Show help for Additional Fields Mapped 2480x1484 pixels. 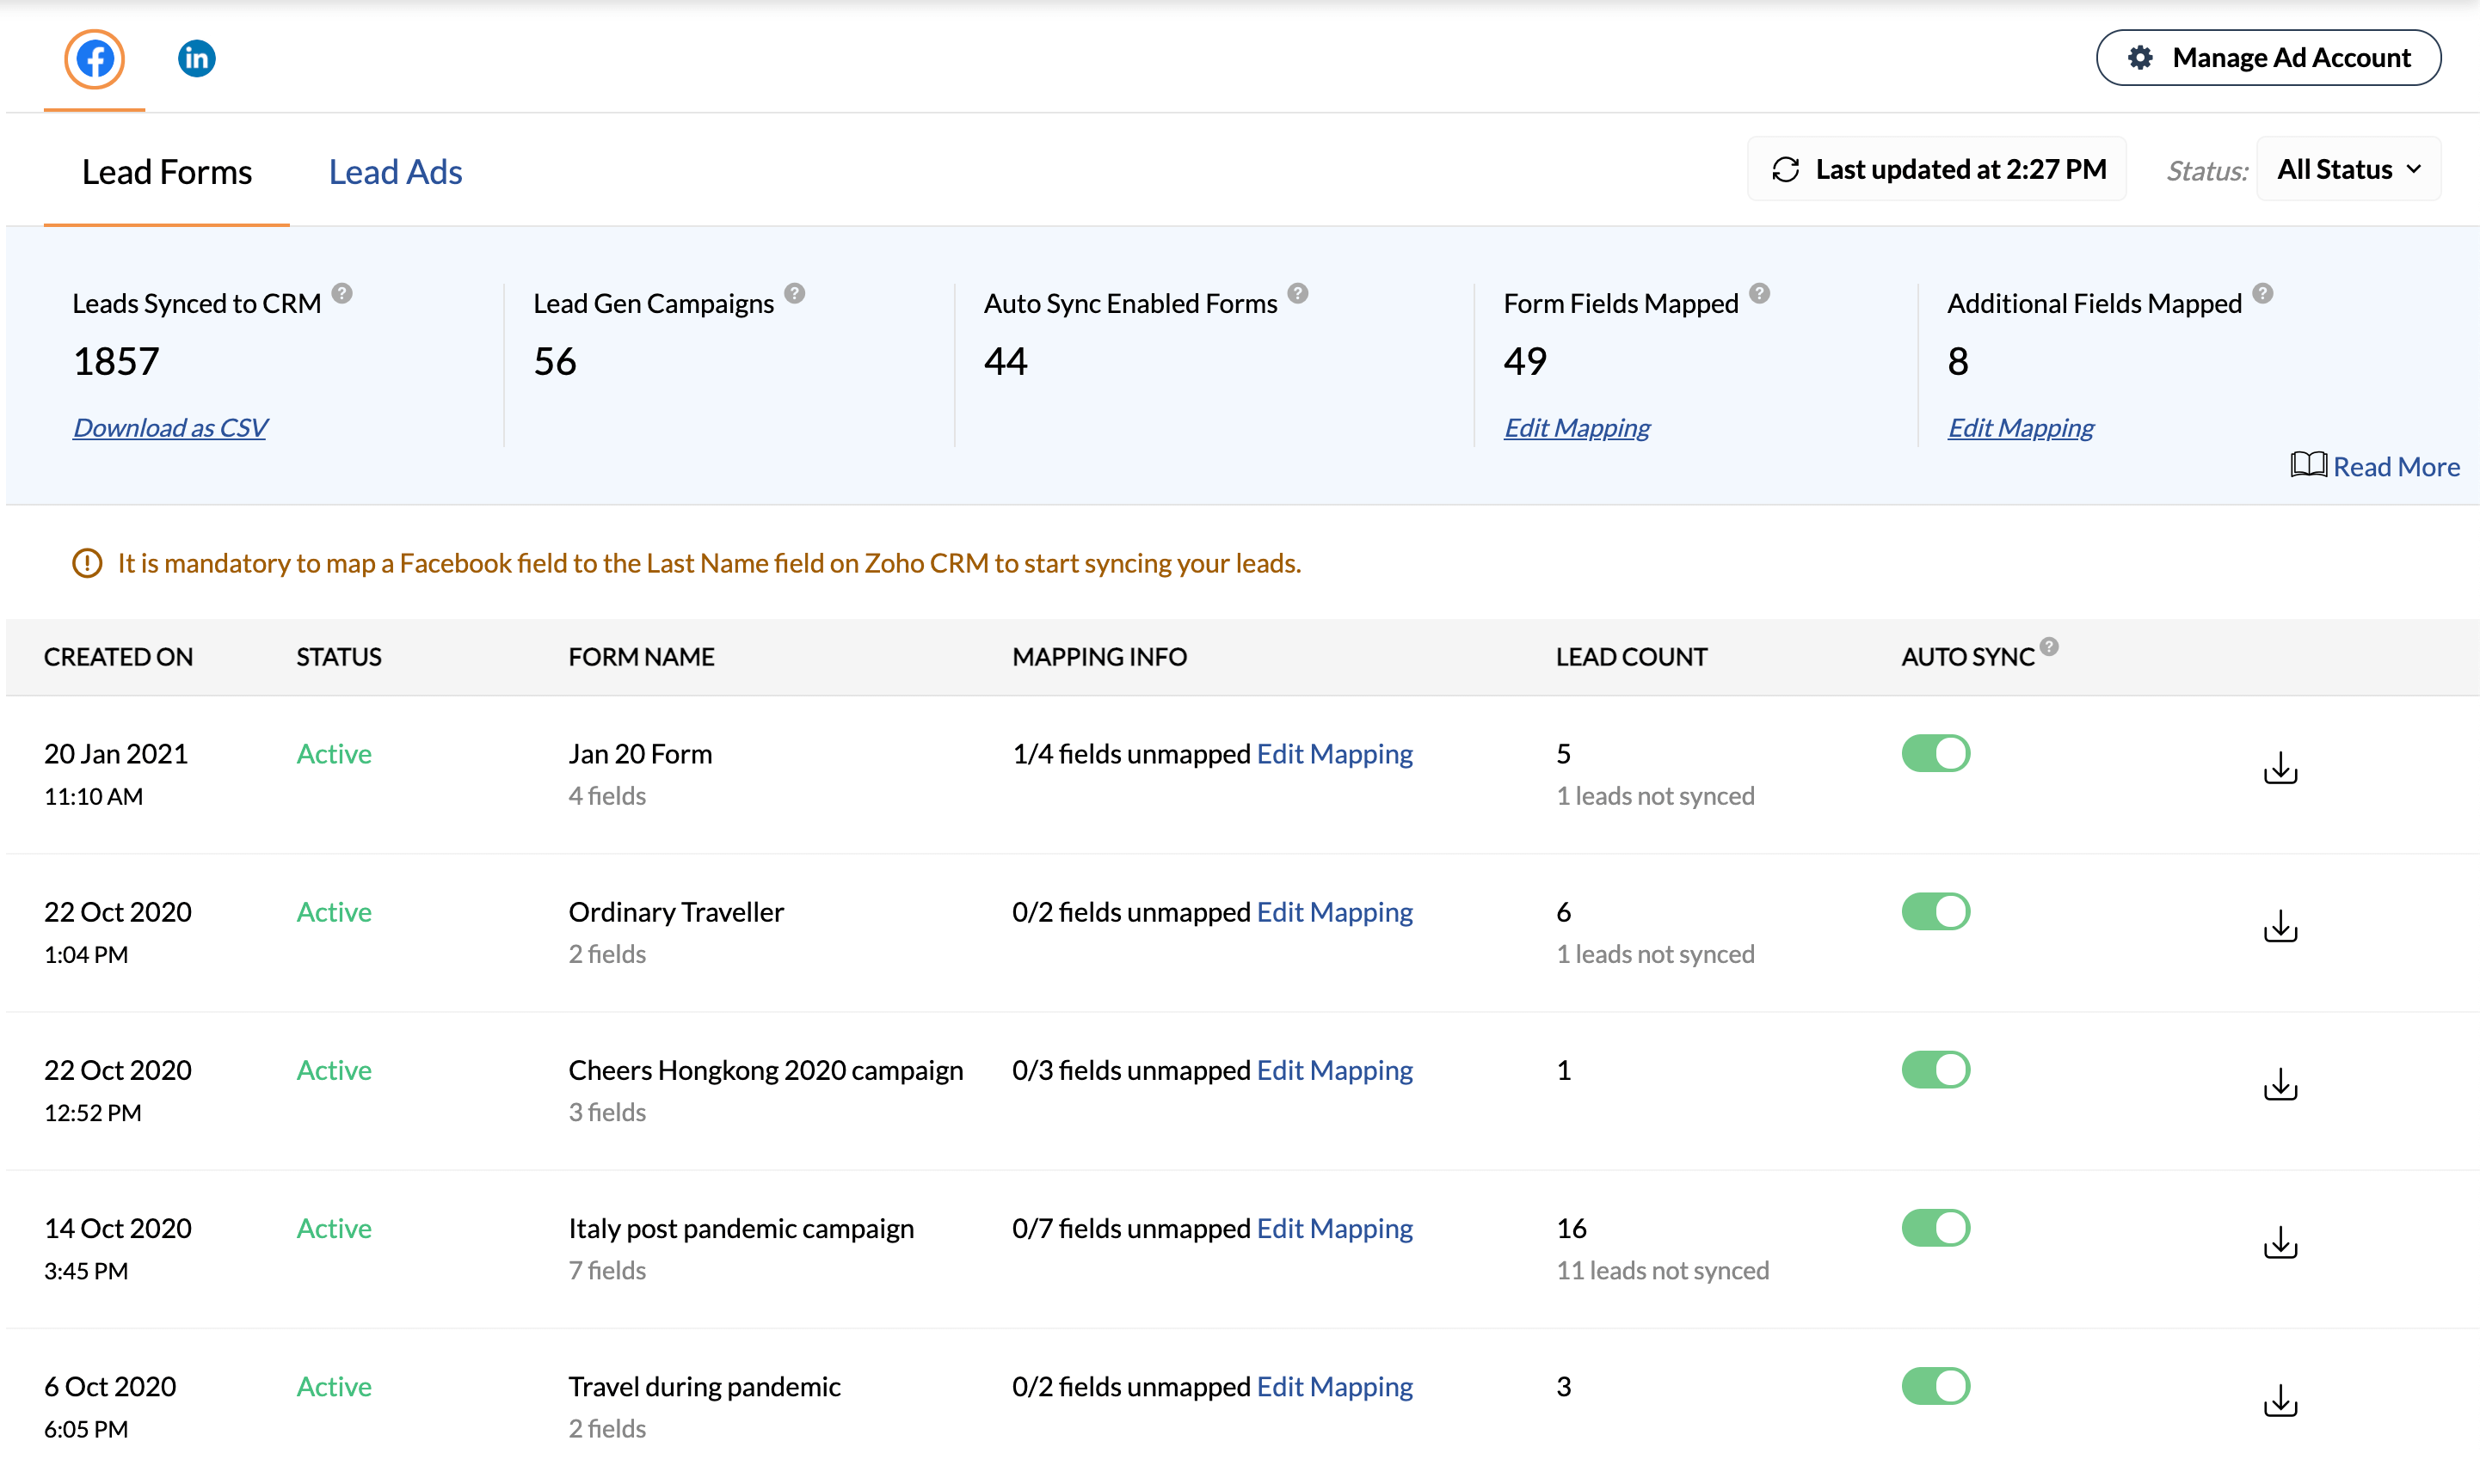[x=2263, y=294]
